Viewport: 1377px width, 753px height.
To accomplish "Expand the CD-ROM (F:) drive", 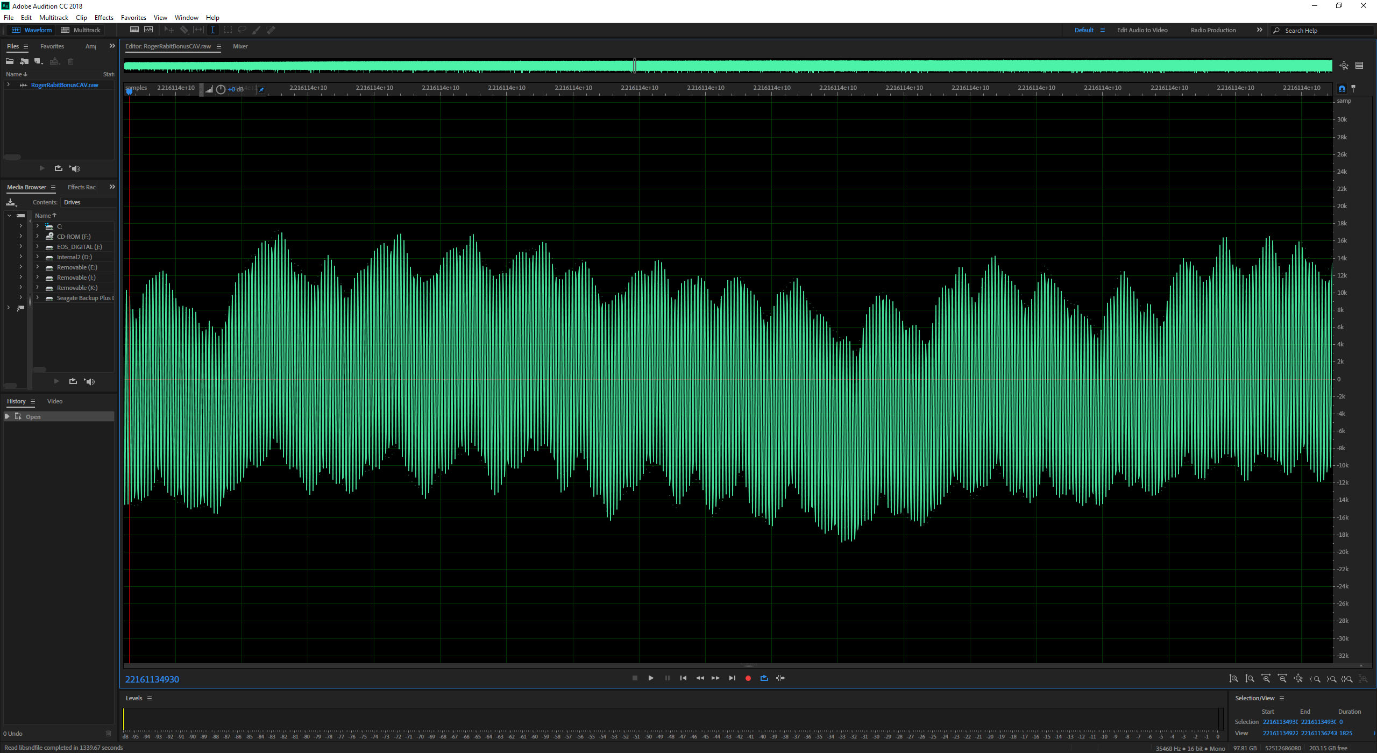I will click(37, 236).
